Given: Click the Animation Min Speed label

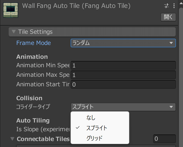Looking at the screenshot, I should click(x=43, y=65).
